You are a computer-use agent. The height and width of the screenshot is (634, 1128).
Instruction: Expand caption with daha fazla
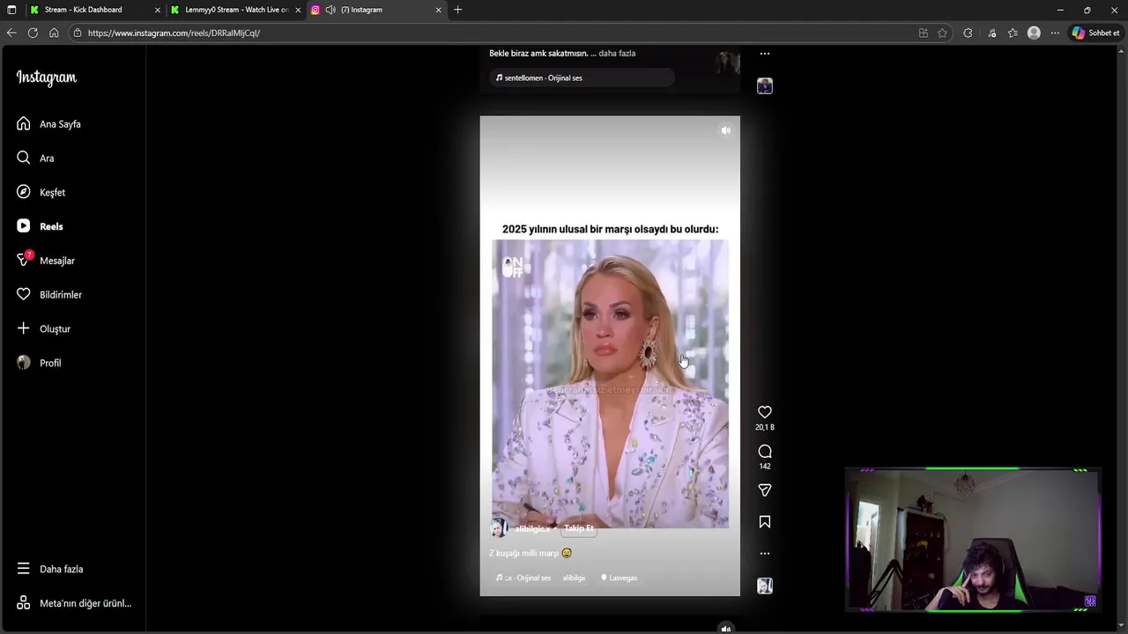pyautogui.click(x=617, y=54)
